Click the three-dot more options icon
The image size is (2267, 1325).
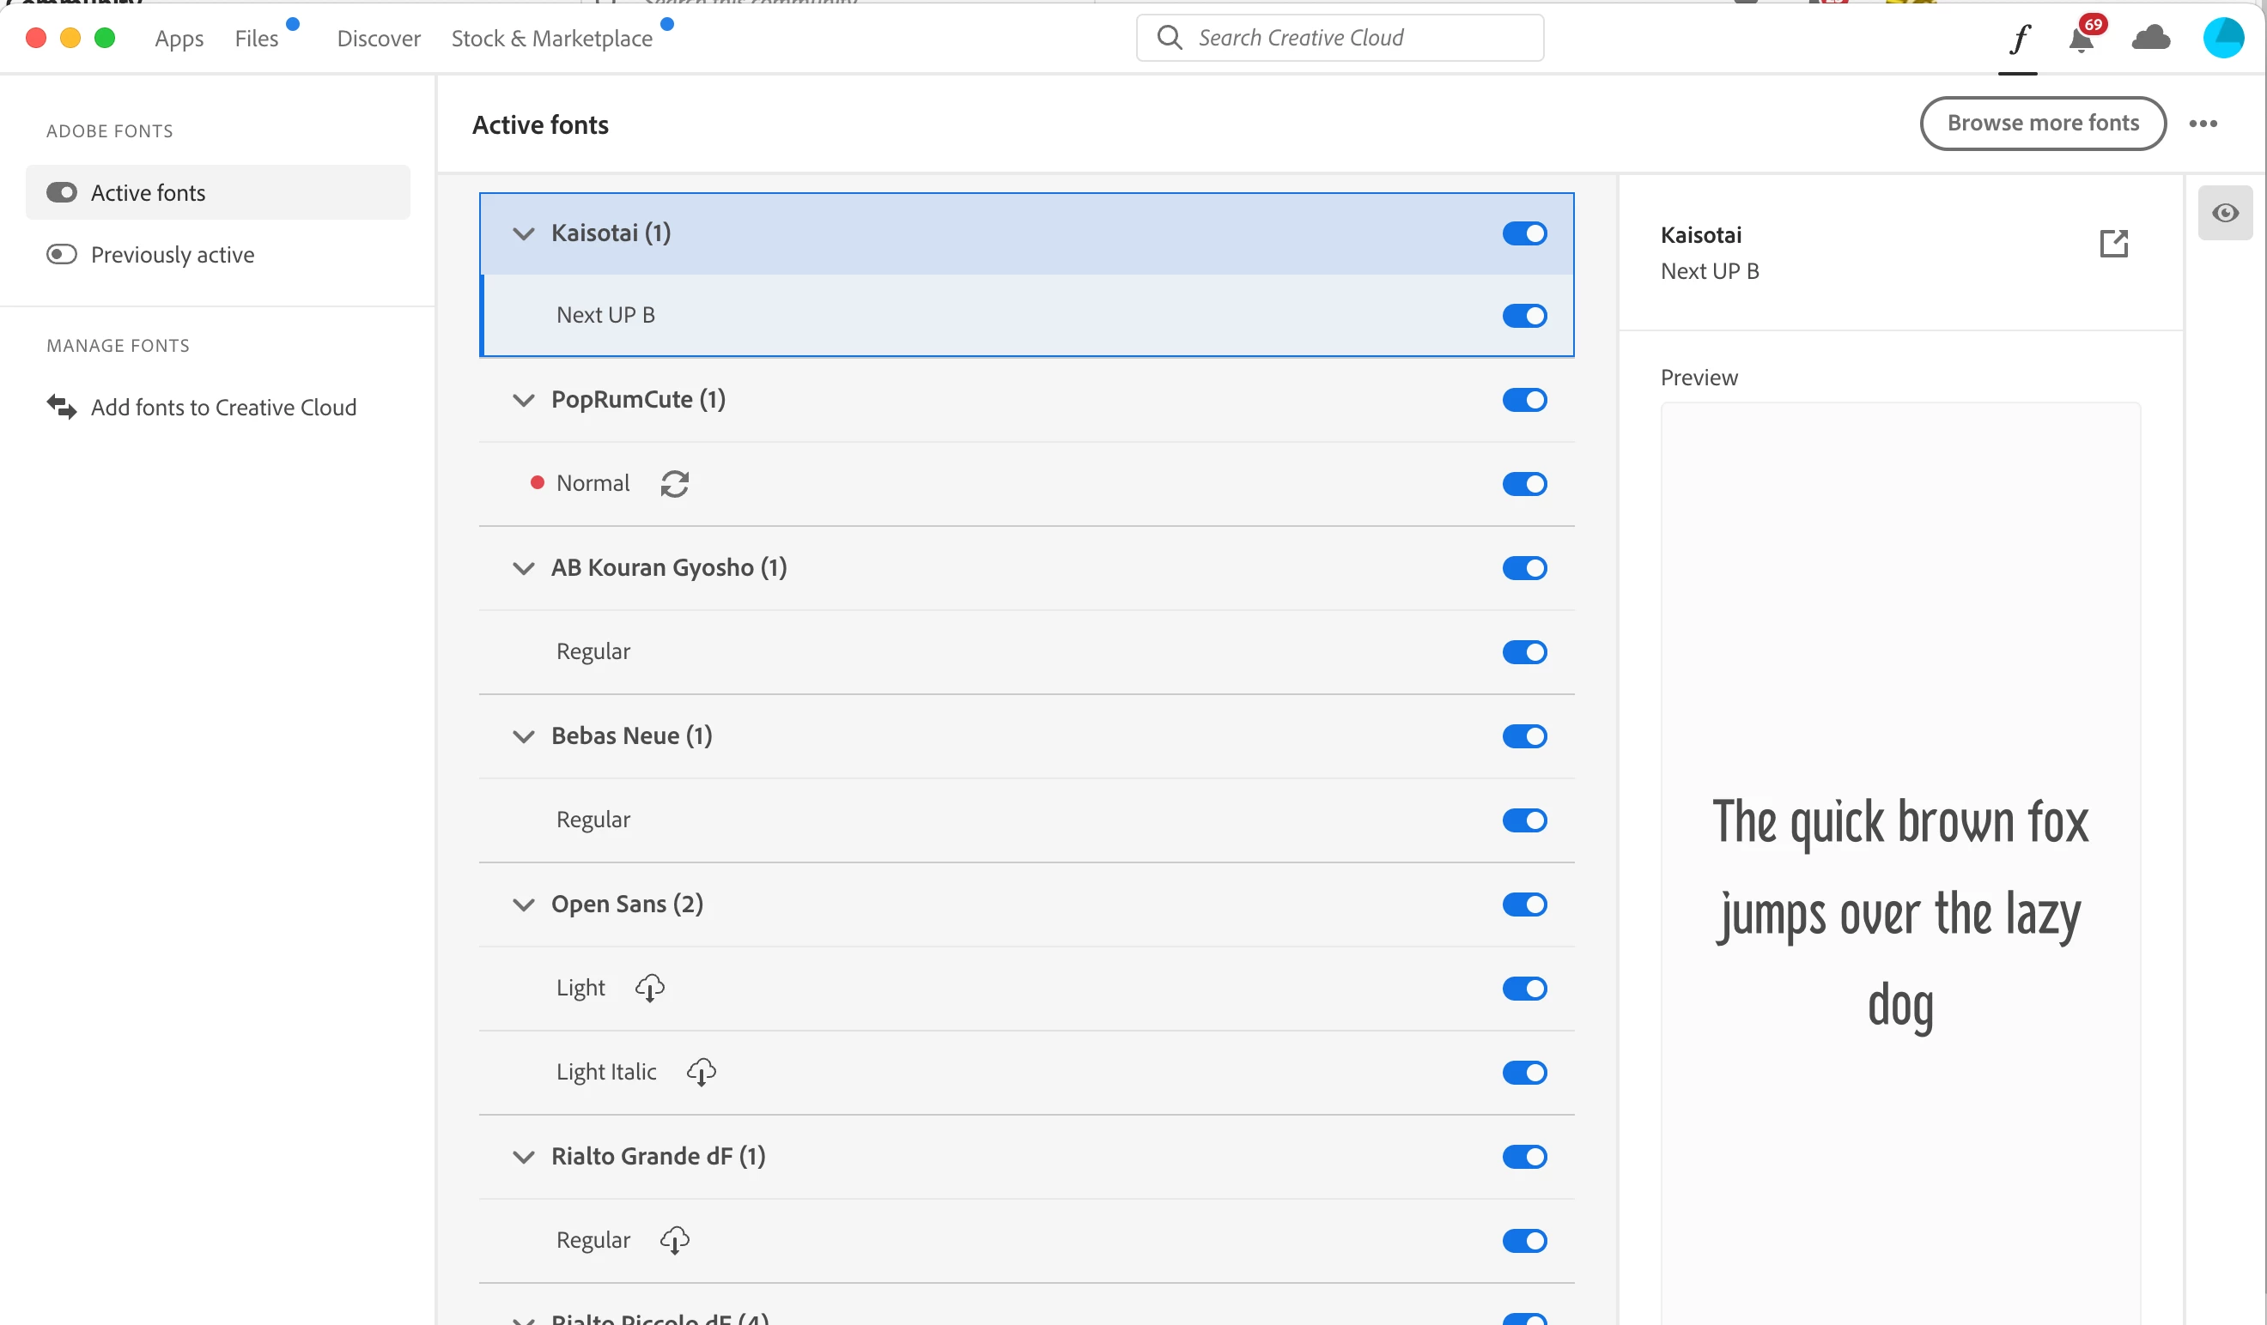[x=2203, y=124]
